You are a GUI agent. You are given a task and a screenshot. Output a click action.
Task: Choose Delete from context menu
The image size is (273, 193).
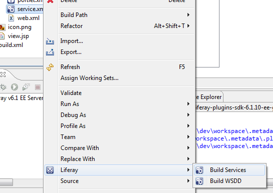[119, 1]
